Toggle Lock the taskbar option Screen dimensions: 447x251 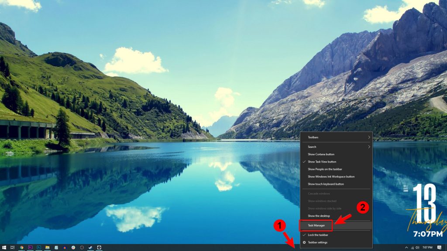pos(337,235)
